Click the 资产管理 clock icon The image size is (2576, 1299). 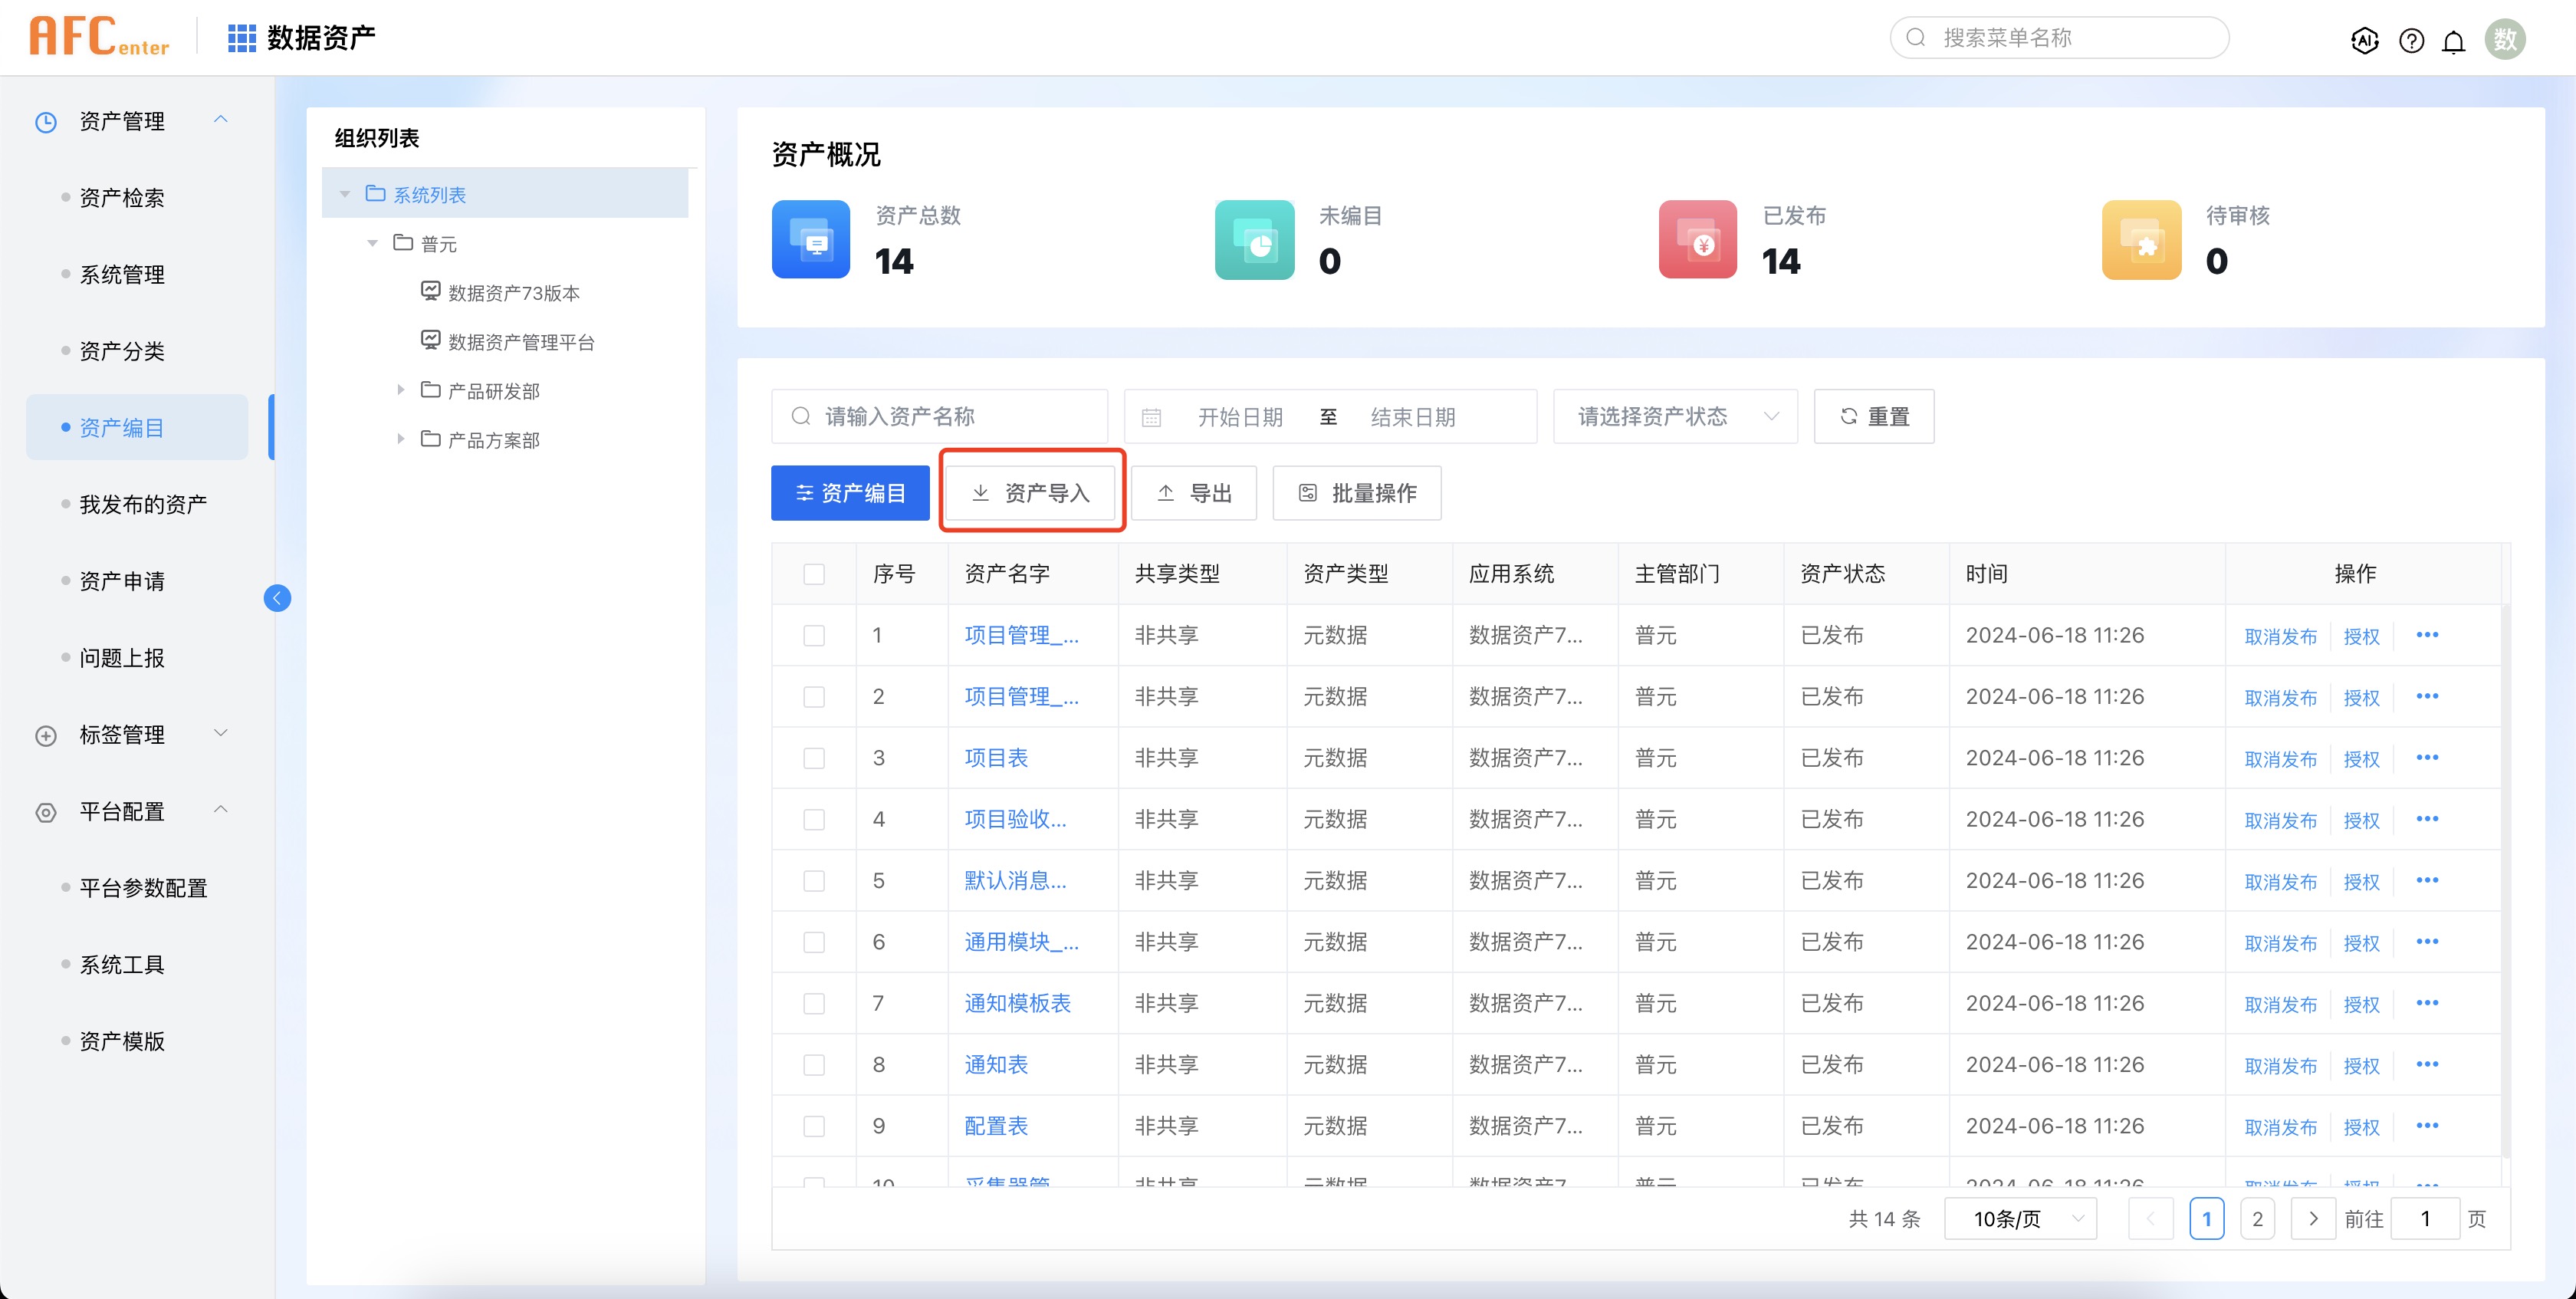pyautogui.click(x=46, y=122)
